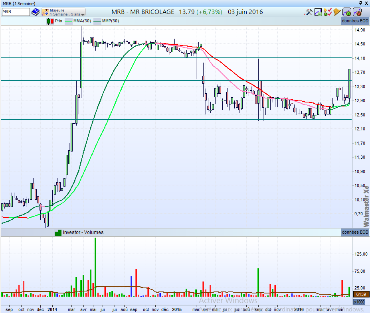Click the MRB (1 Semaine) window title
This screenshot has width=370, height=313.
point(19,4)
